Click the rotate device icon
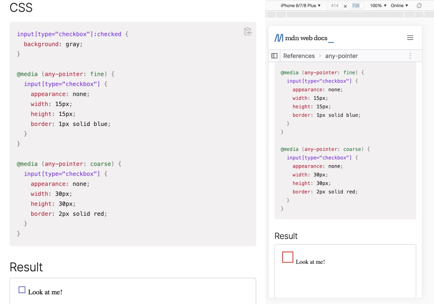The height and width of the screenshot is (304, 434). click(419, 5)
